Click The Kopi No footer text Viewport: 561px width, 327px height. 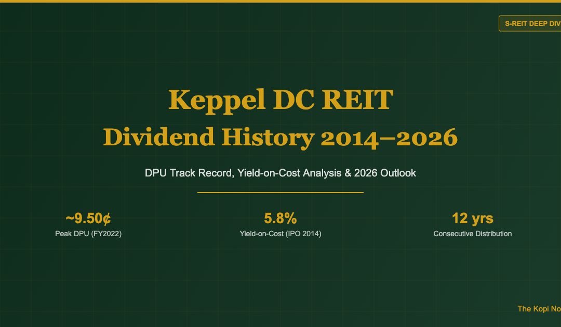[x=539, y=309]
